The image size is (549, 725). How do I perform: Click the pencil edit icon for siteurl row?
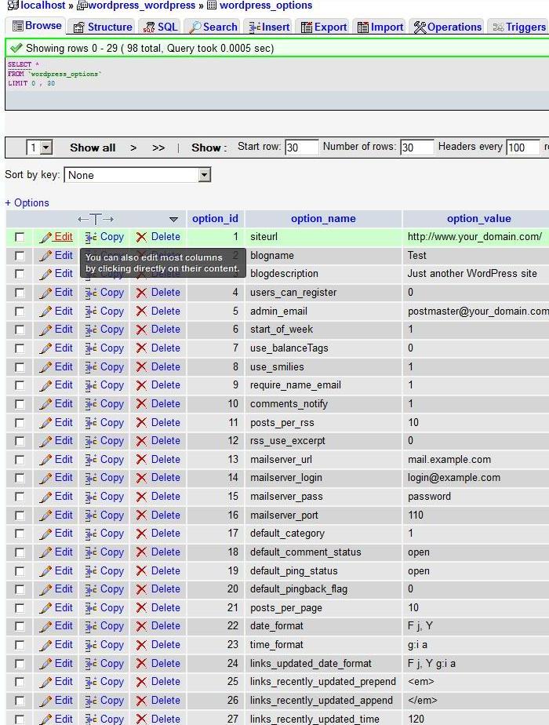coord(45,237)
